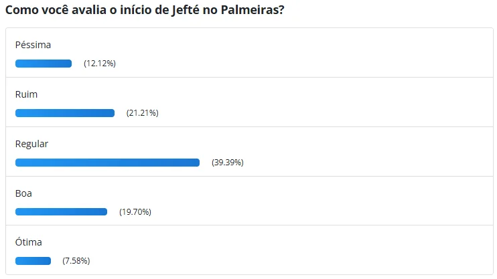The image size is (497, 279).
Task: Click the Péssima result bar
Action: [44, 64]
